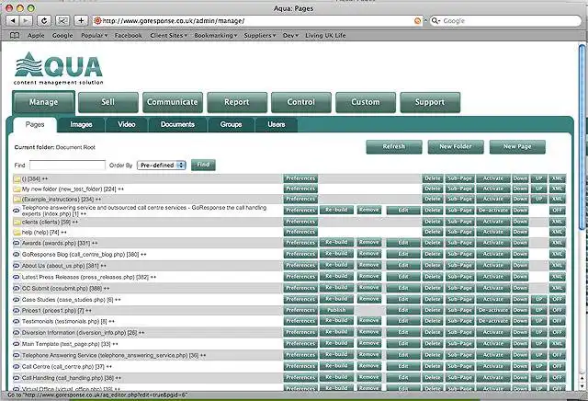Publish the Prices1 page
Image resolution: width=588 pixels, height=401 pixels.
click(336, 310)
